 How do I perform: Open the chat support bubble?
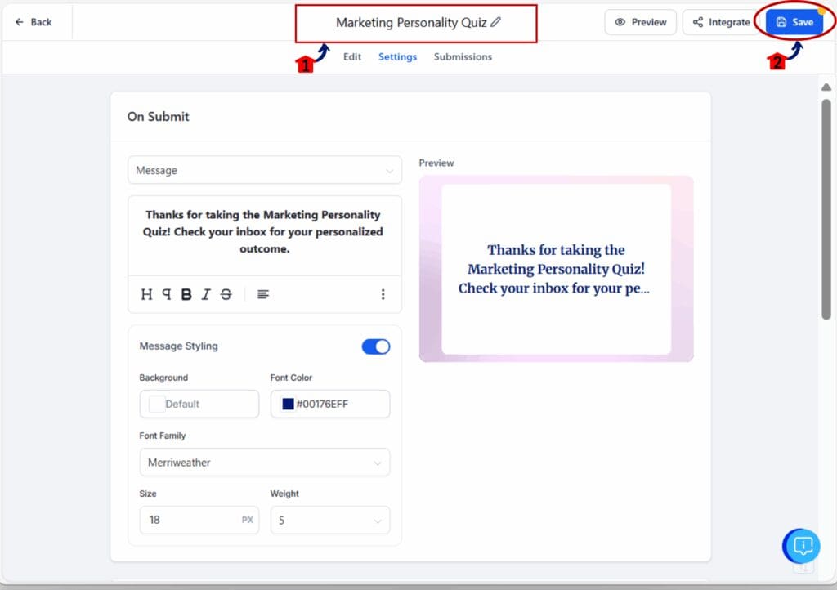(x=801, y=546)
